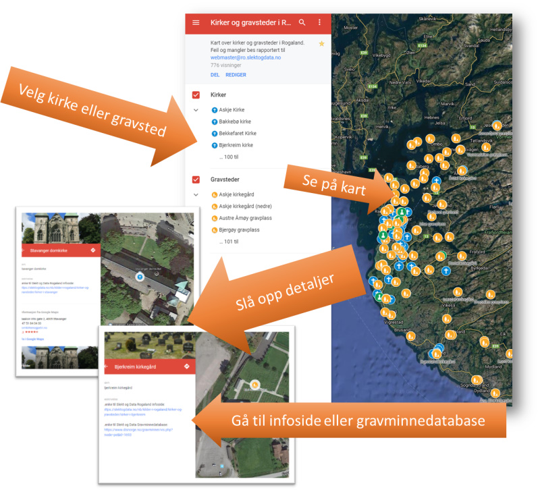Click the REDIGER edit button
The height and width of the screenshot is (490, 540).
(236, 75)
